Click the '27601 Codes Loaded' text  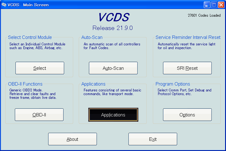[204, 15]
